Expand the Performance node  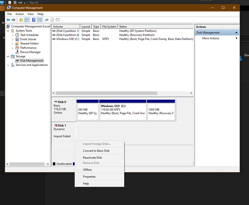point(12,48)
